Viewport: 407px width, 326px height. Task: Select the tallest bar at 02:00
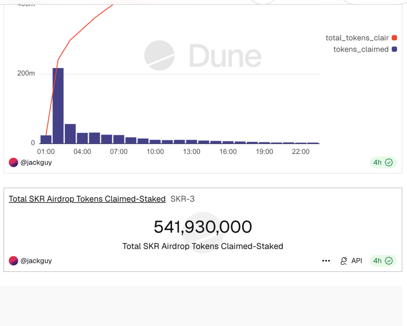click(58, 105)
